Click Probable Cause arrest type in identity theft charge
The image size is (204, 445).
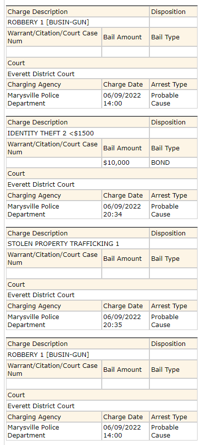coord(165,210)
